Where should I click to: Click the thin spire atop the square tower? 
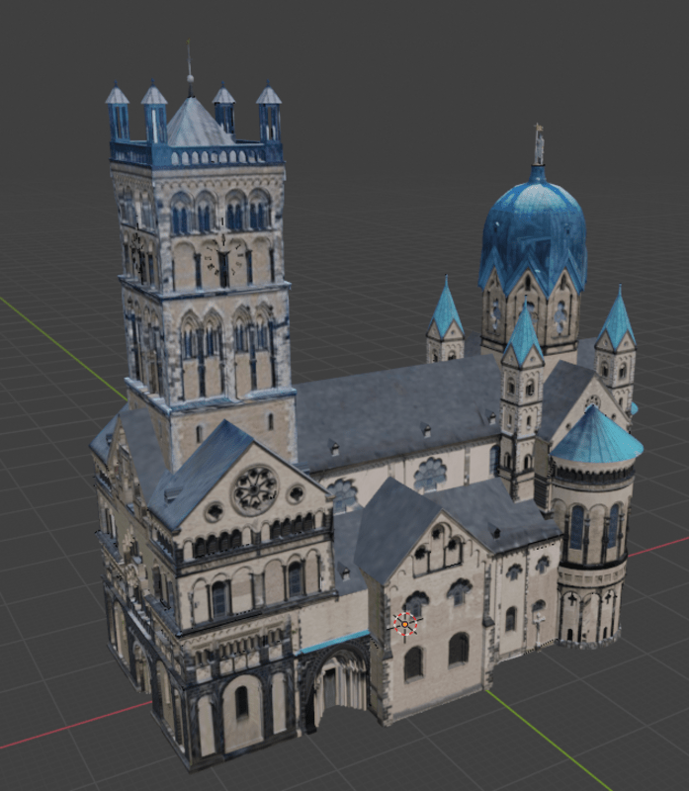coord(190,71)
